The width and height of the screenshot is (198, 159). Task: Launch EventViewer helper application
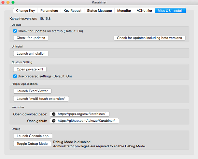pyautogui.click(x=32, y=91)
